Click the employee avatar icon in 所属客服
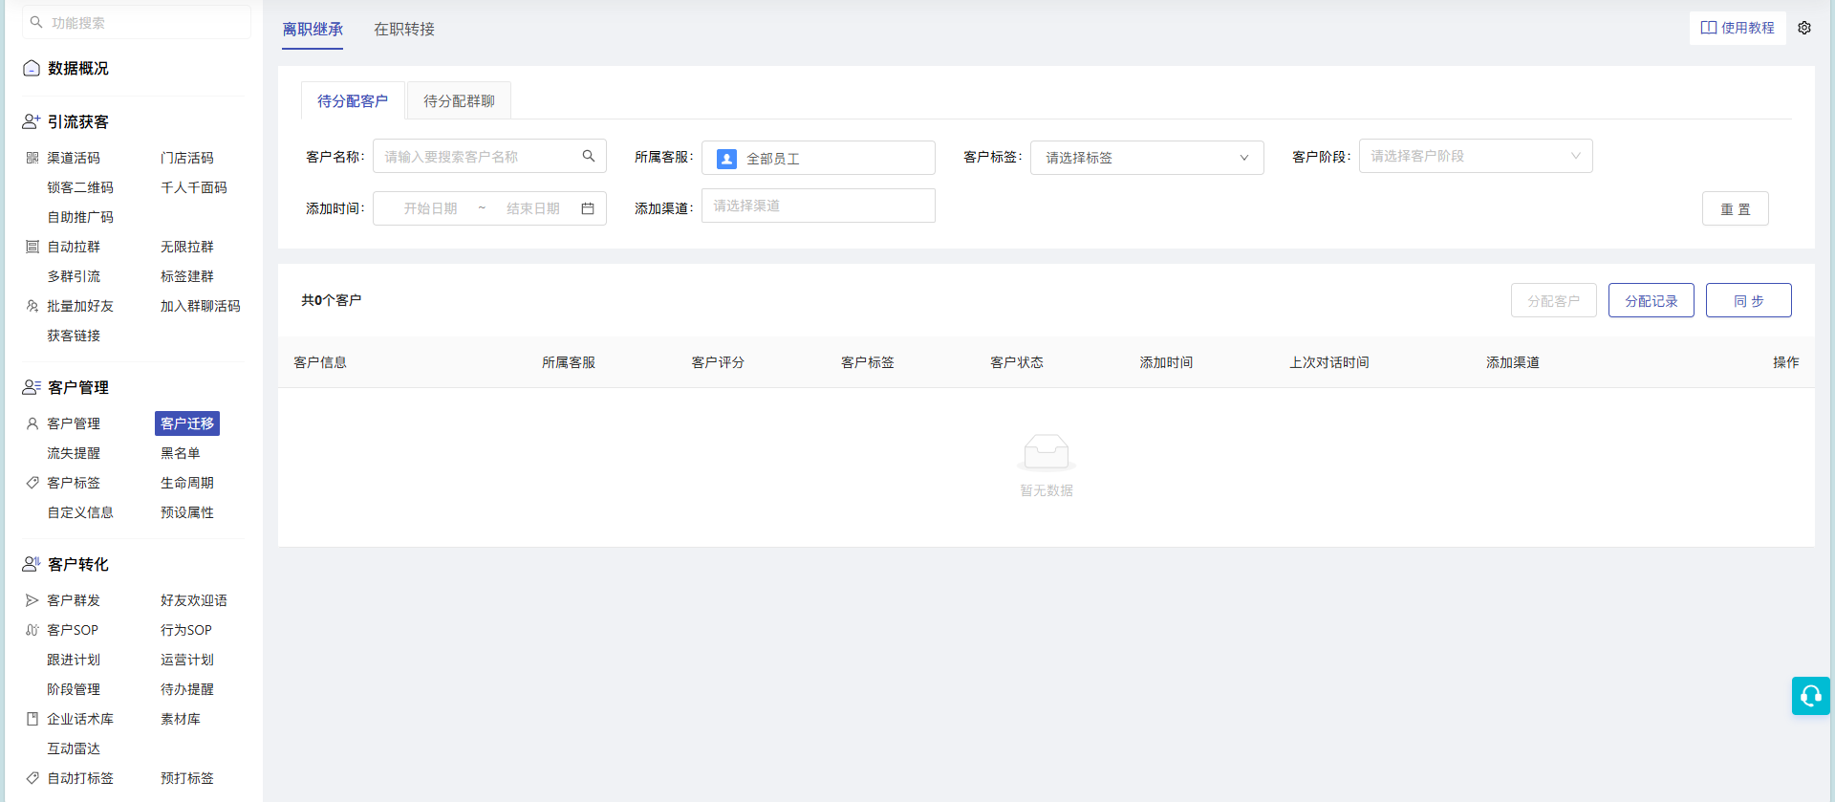Screen dimensions: 1835x802 pos(726,159)
